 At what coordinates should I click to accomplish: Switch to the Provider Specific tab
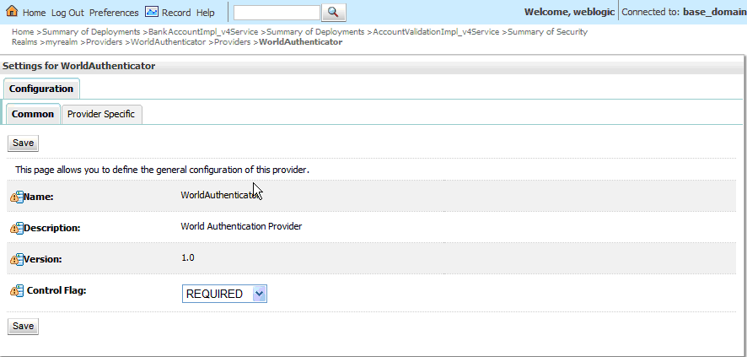click(x=101, y=115)
